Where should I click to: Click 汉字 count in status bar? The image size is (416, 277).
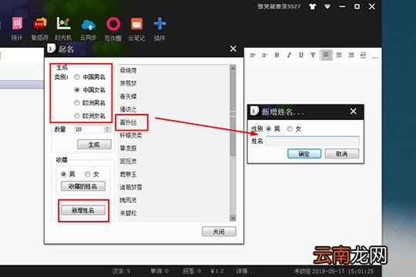(121, 271)
